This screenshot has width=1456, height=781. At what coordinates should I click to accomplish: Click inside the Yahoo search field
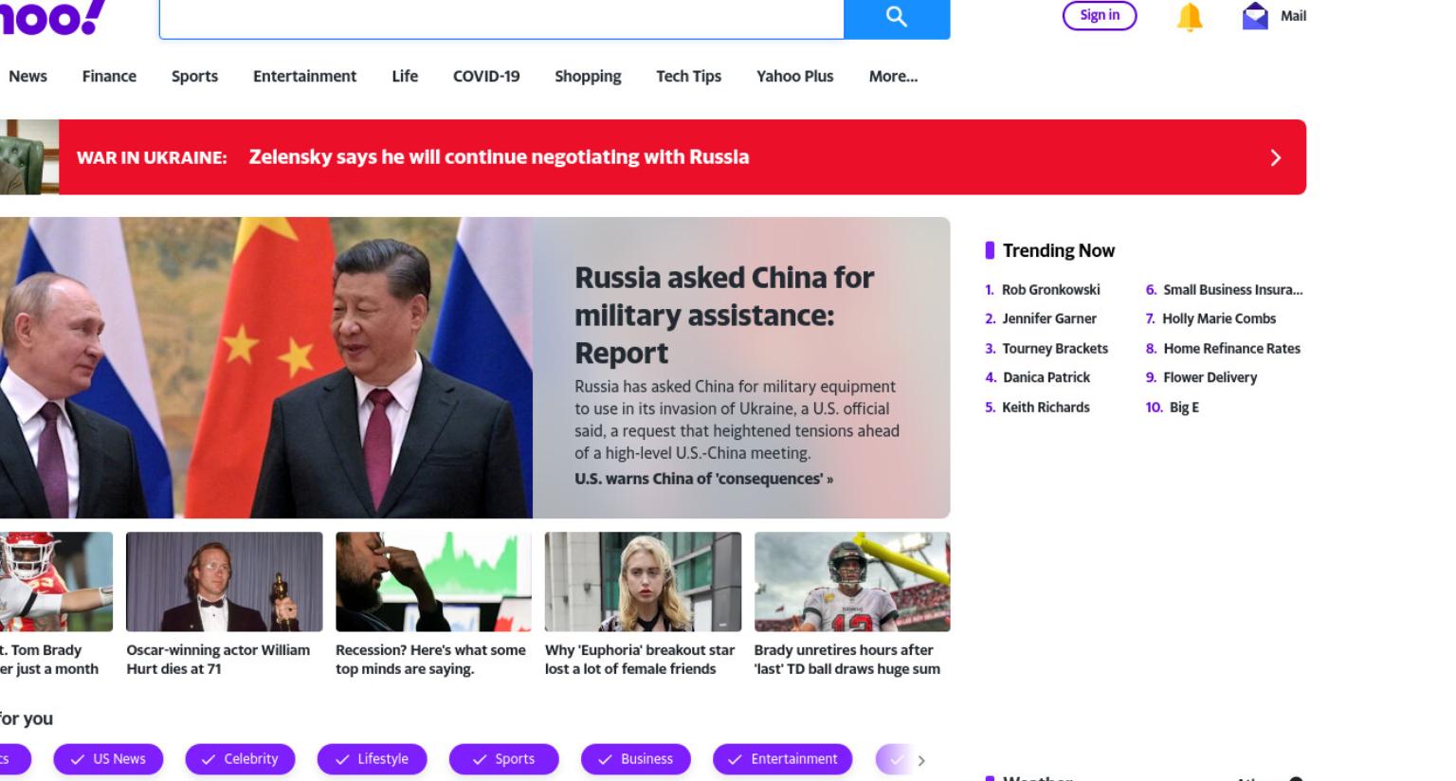click(501, 19)
